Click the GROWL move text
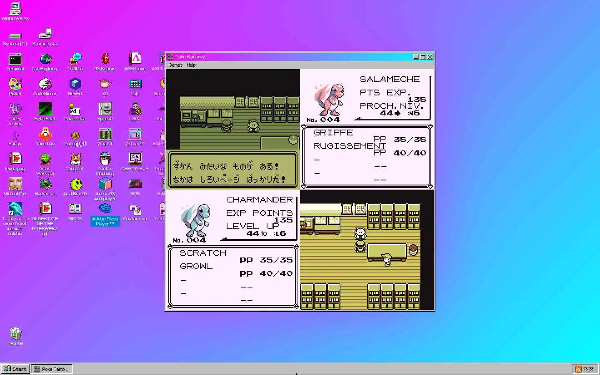This screenshot has width=600, height=375. [x=196, y=266]
